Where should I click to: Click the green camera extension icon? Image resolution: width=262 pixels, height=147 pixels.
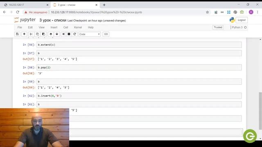point(242,12)
